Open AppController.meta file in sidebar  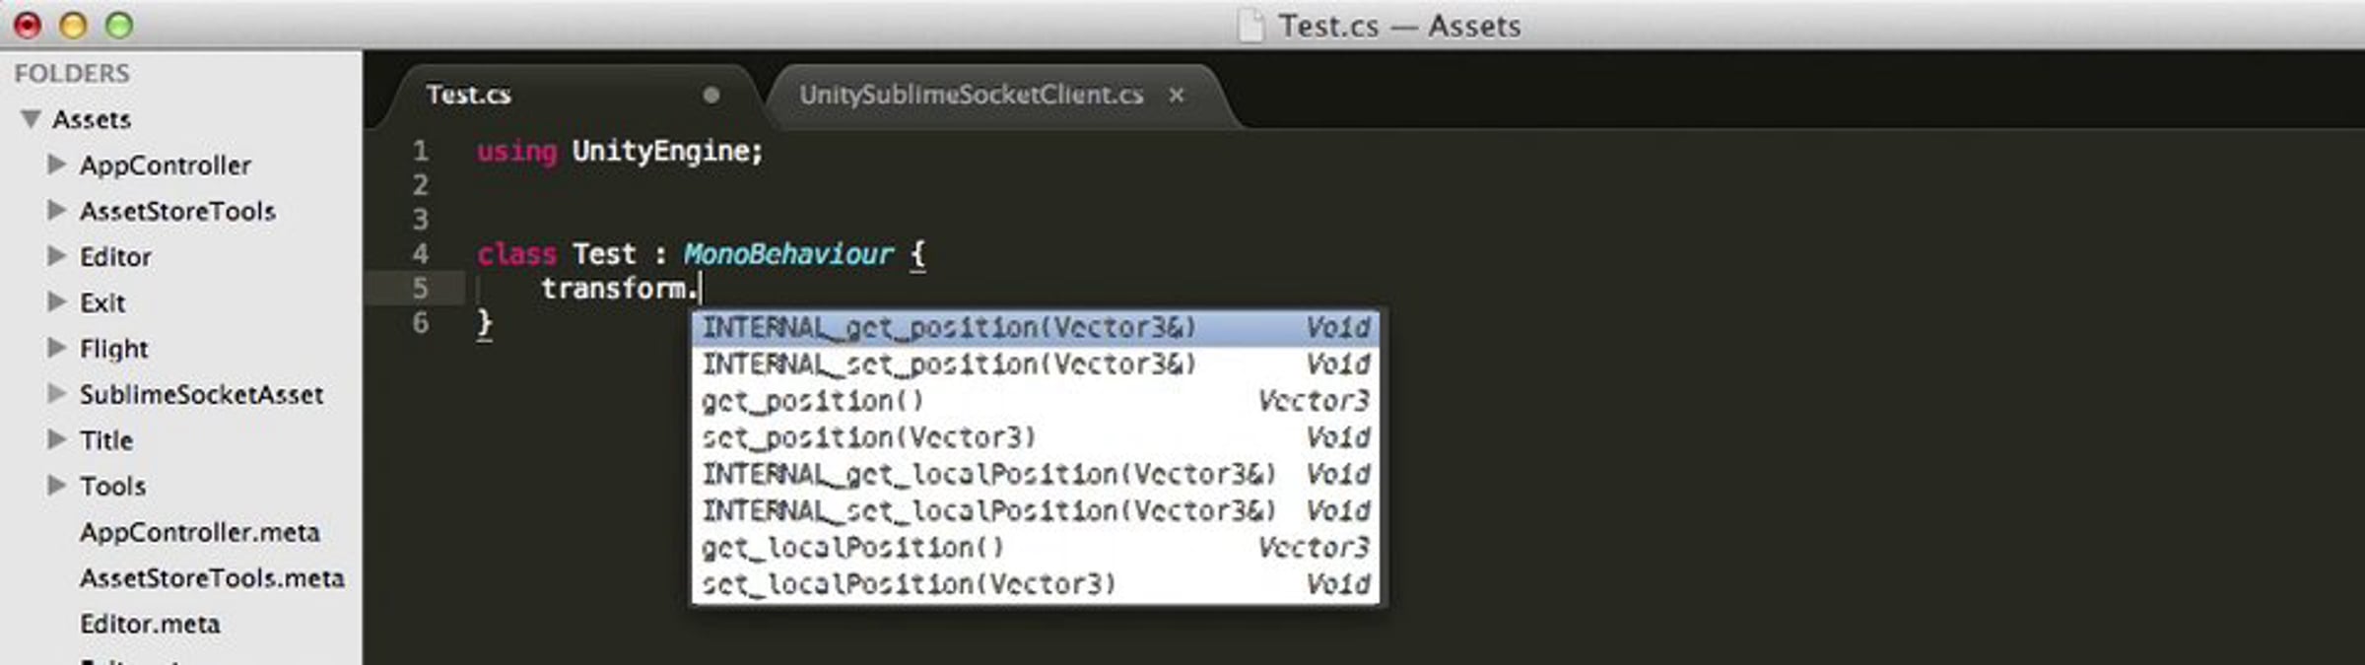199,532
